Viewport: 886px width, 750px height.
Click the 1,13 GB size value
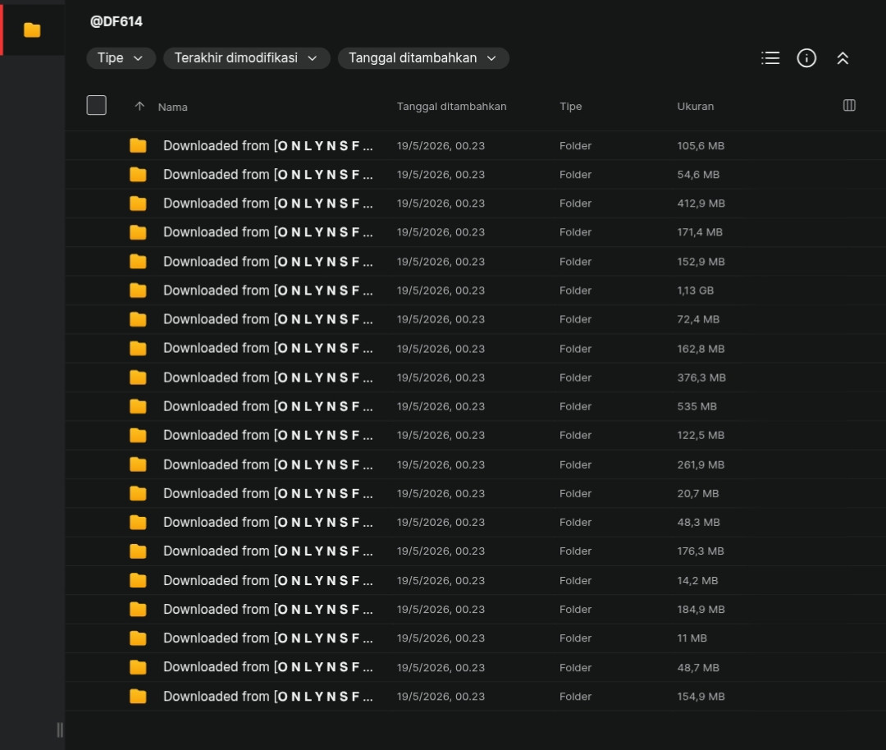(x=695, y=290)
